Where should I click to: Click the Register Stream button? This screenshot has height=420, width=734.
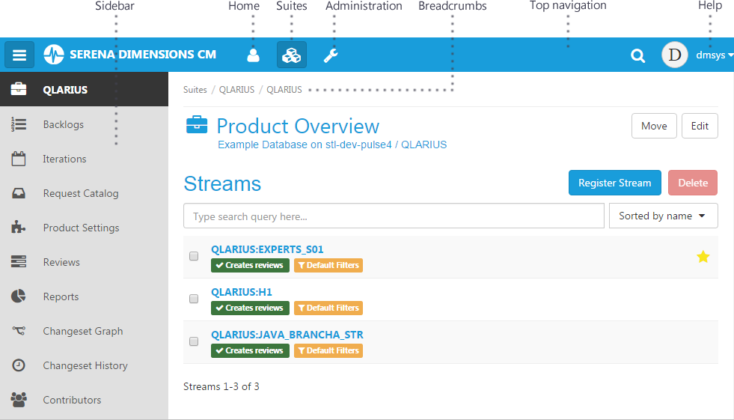tap(614, 183)
